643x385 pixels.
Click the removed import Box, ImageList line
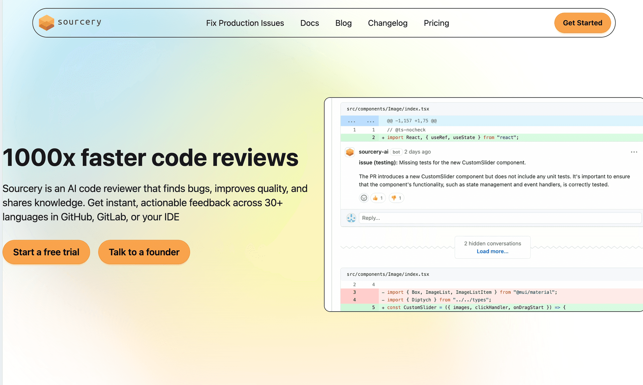[x=492, y=292]
